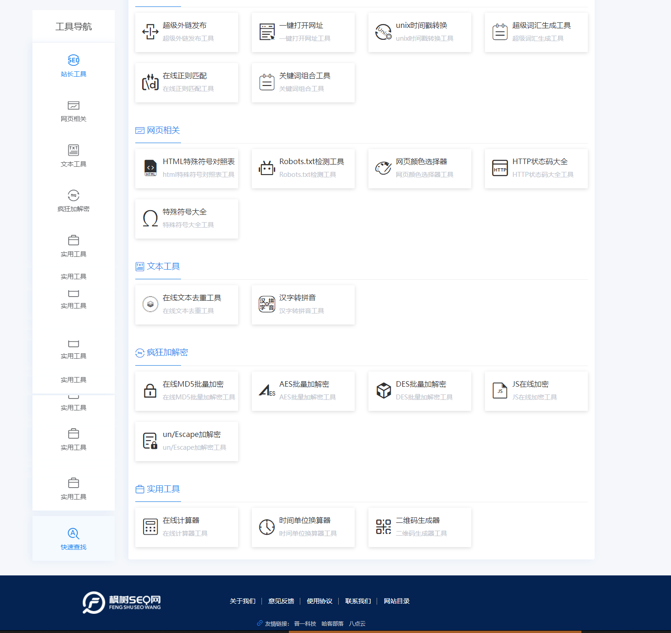The image size is (671, 633).
Task: Open the 超级词汇生成工具 title text
Action: [542, 26]
